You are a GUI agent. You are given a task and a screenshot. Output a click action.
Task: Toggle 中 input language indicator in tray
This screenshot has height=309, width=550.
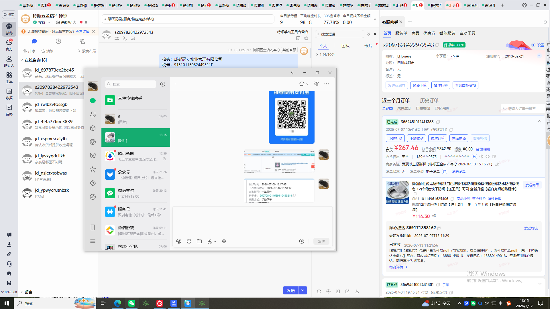coord(501,303)
